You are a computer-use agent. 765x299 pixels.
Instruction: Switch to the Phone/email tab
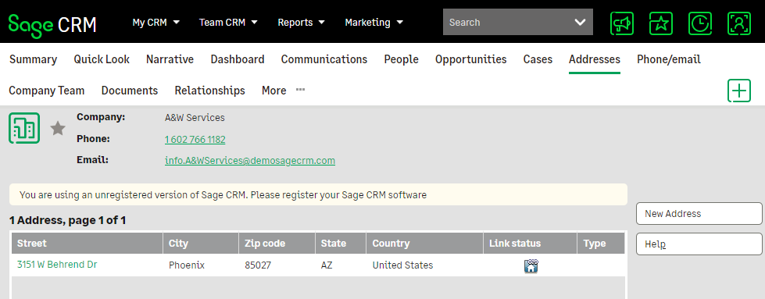tap(668, 59)
